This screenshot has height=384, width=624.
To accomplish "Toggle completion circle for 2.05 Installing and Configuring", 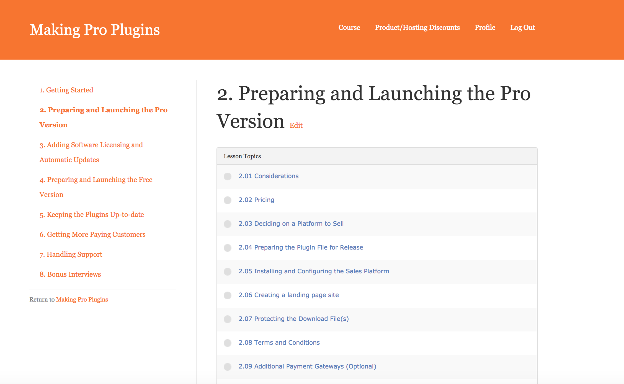I will point(228,272).
